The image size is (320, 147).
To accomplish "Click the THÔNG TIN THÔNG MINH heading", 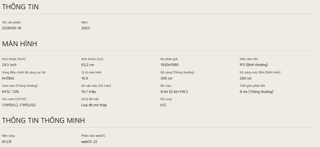I will tap(43, 120).
